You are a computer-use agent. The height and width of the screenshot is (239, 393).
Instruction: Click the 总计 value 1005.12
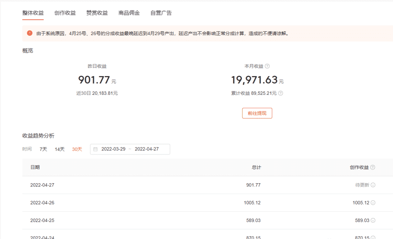point(252,203)
